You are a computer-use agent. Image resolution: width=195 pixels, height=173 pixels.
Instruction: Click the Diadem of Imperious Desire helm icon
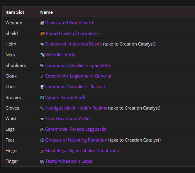42,44
